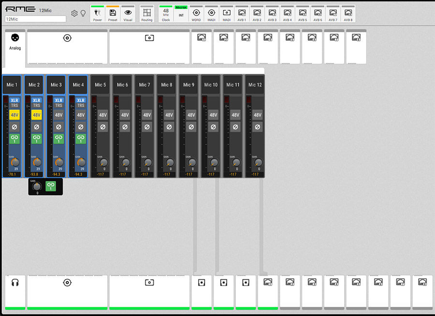The image size is (435, 316).
Task: Select AVB 4 in the top toolbar
Action: [288, 14]
